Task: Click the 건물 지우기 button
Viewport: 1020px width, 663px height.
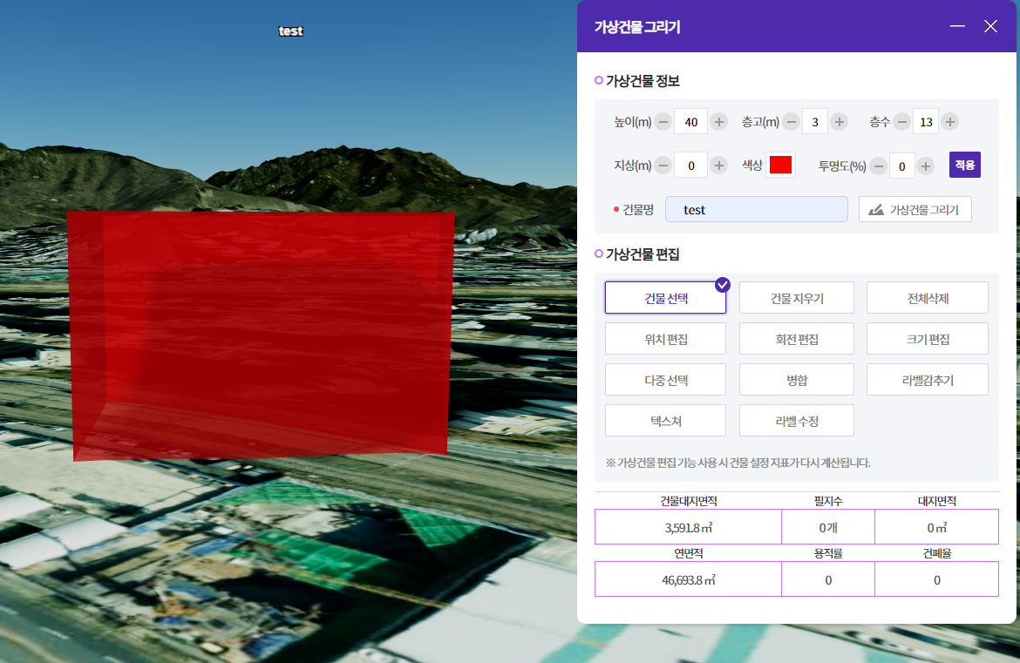Action: 797,298
